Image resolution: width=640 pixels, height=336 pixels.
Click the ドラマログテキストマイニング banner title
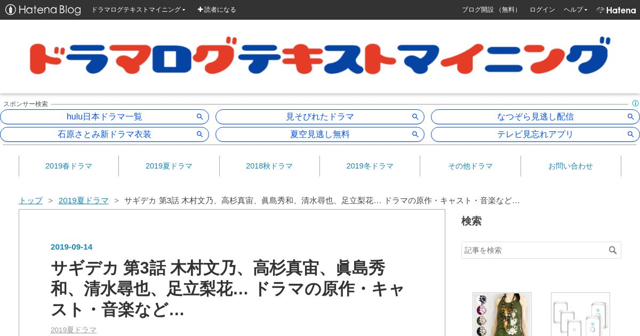(319, 56)
